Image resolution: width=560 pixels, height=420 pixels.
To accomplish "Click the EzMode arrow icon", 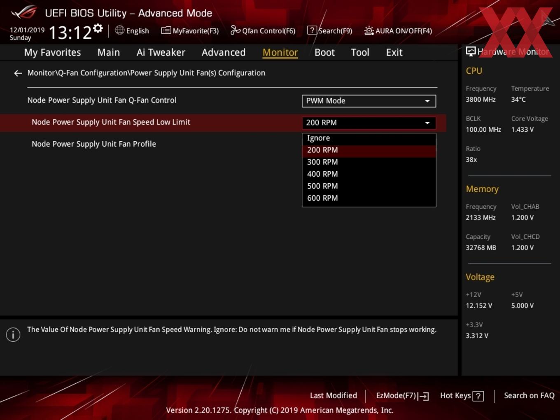I will [x=424, y=396].
